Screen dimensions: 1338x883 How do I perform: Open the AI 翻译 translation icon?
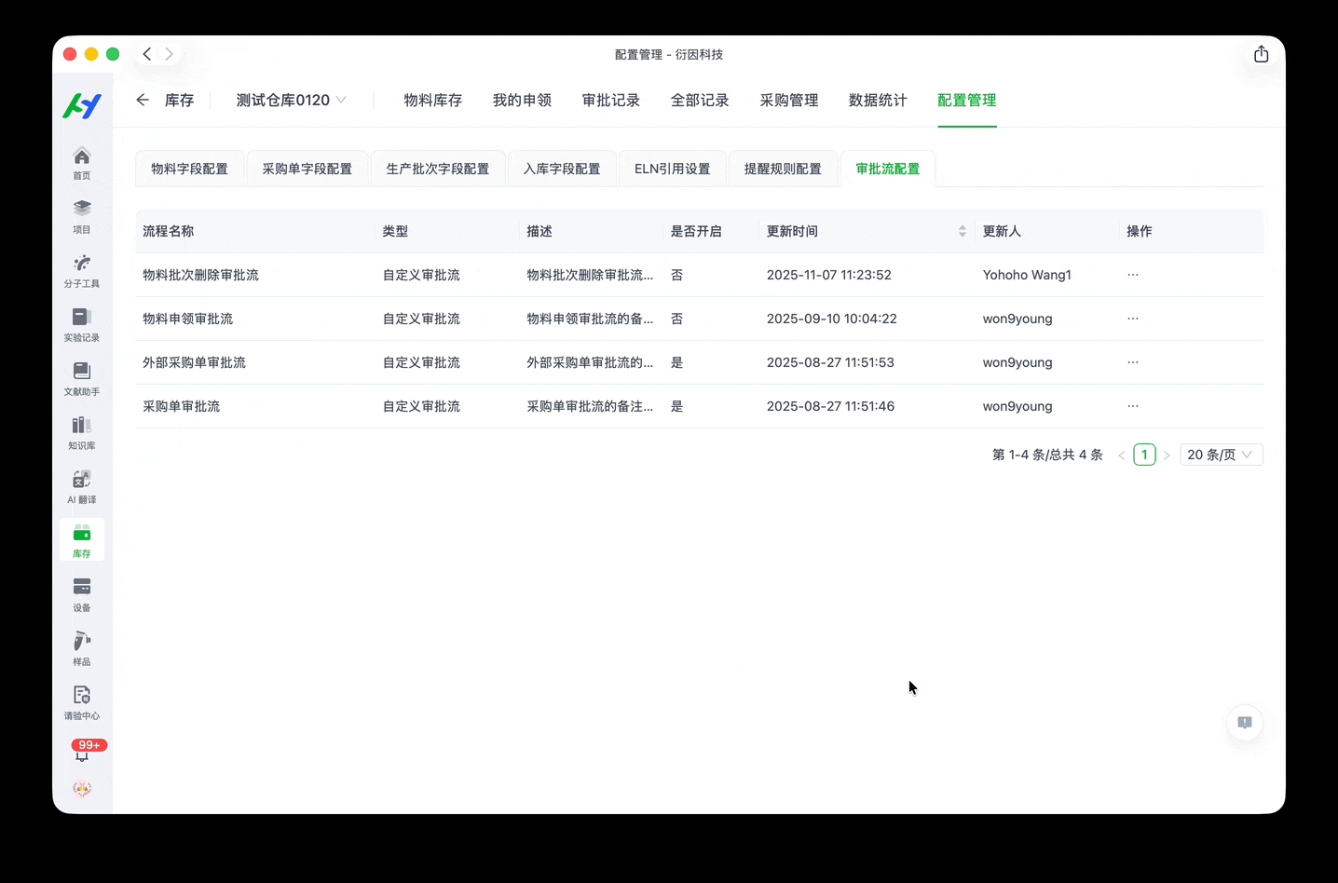[x=82, y=486]
